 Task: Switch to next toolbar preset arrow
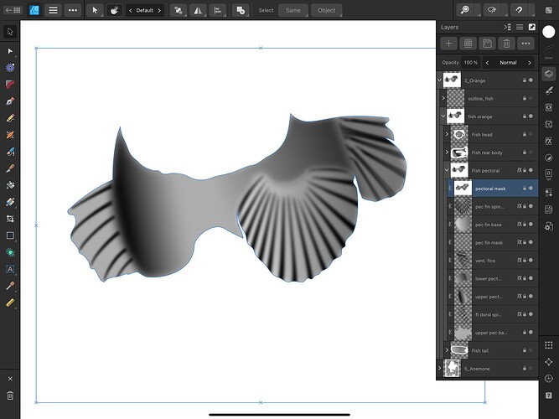click(159, 10)
